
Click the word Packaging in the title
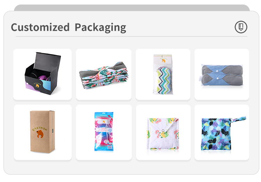(x=100, y=27)
